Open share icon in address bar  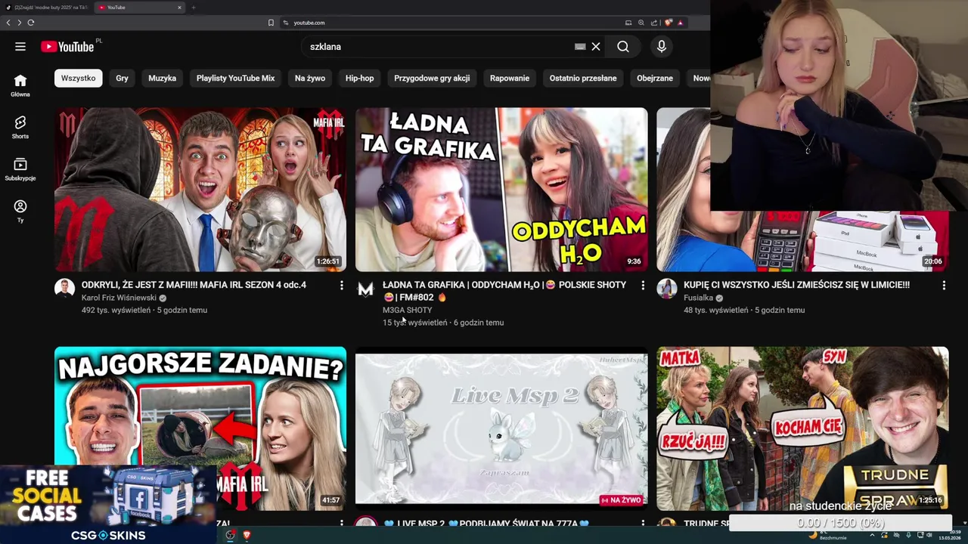pyautogui.click(x=654, y=23)
